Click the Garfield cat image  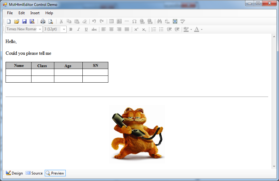tap(137, 134)
